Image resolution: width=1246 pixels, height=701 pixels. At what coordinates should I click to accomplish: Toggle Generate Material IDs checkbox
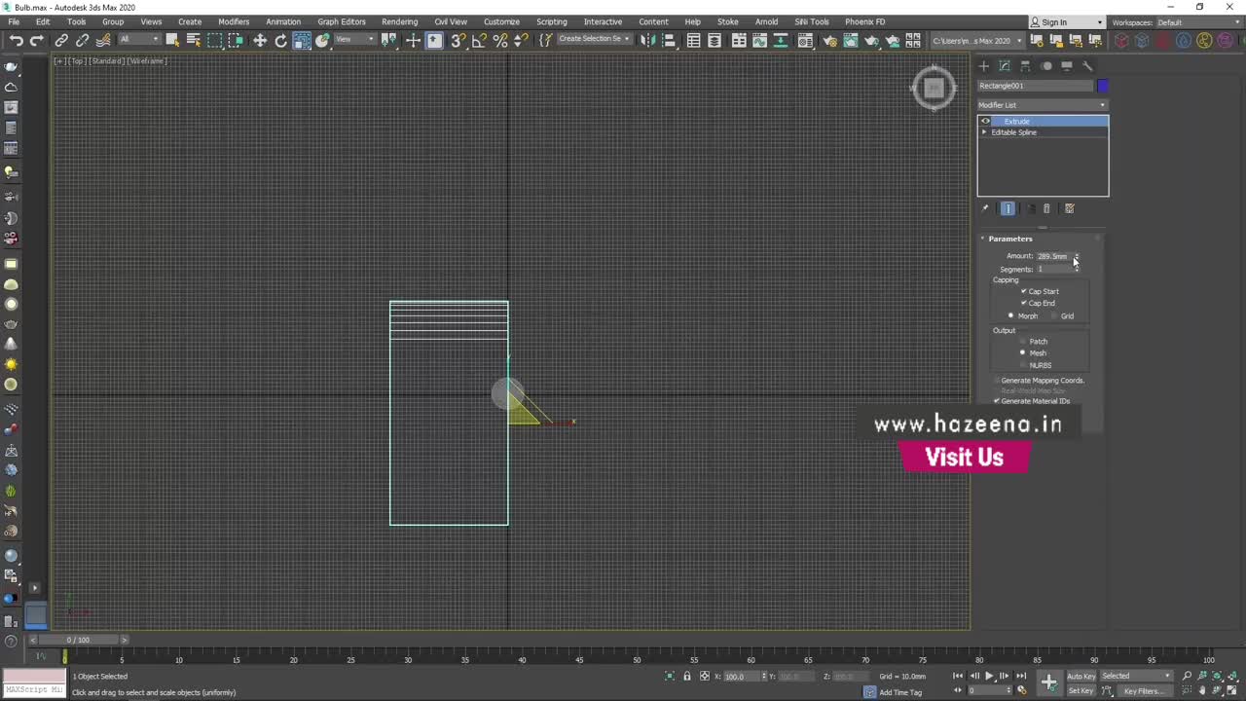click(x=997, y=401)
